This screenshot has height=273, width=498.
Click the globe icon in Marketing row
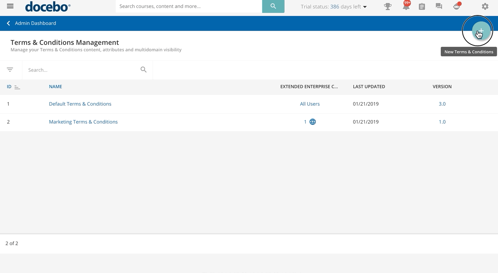(313, 122)
